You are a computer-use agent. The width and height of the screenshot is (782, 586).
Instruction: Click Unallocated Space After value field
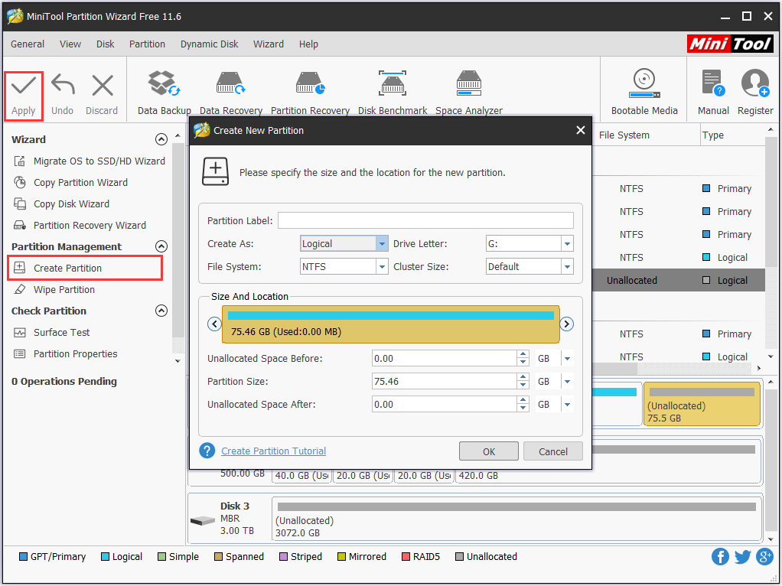pyautogui.click(x=445, y=405)
